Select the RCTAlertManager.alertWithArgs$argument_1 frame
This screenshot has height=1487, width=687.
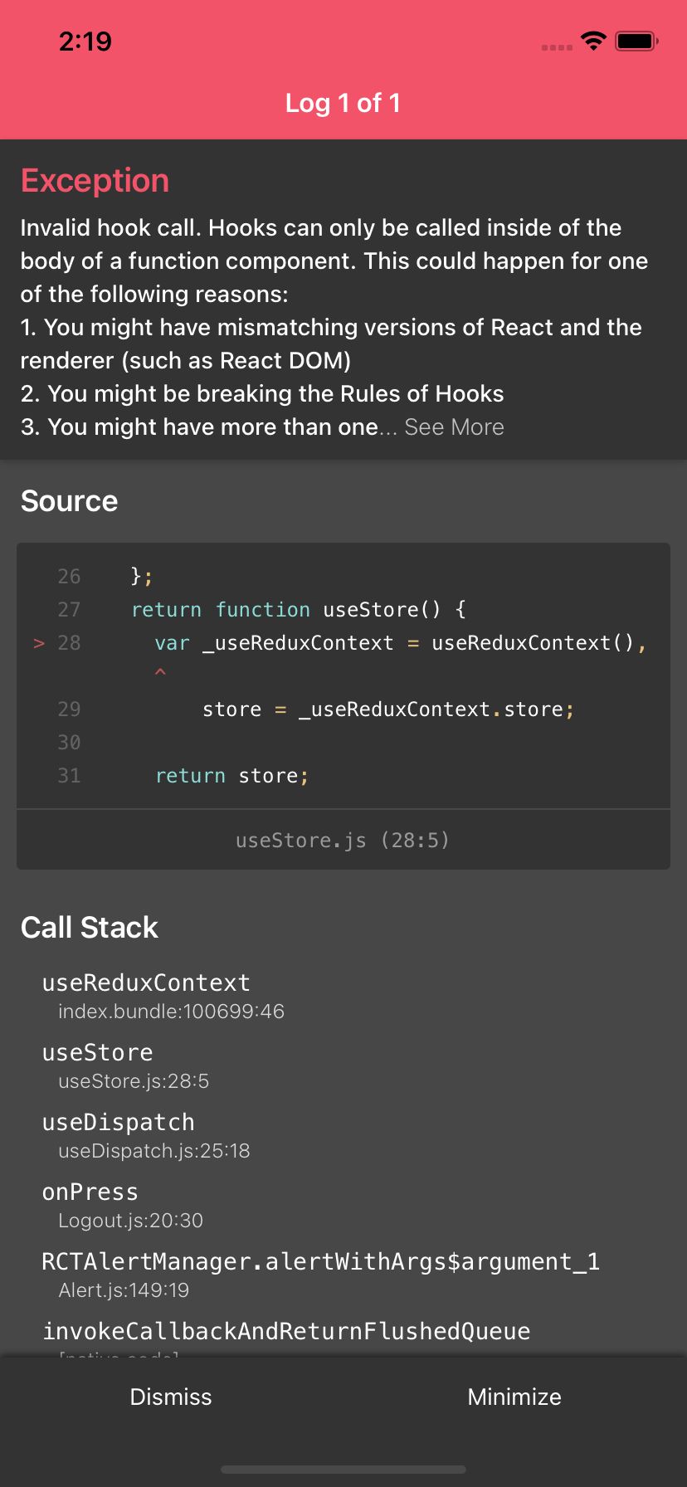[x=320, y=1273]
